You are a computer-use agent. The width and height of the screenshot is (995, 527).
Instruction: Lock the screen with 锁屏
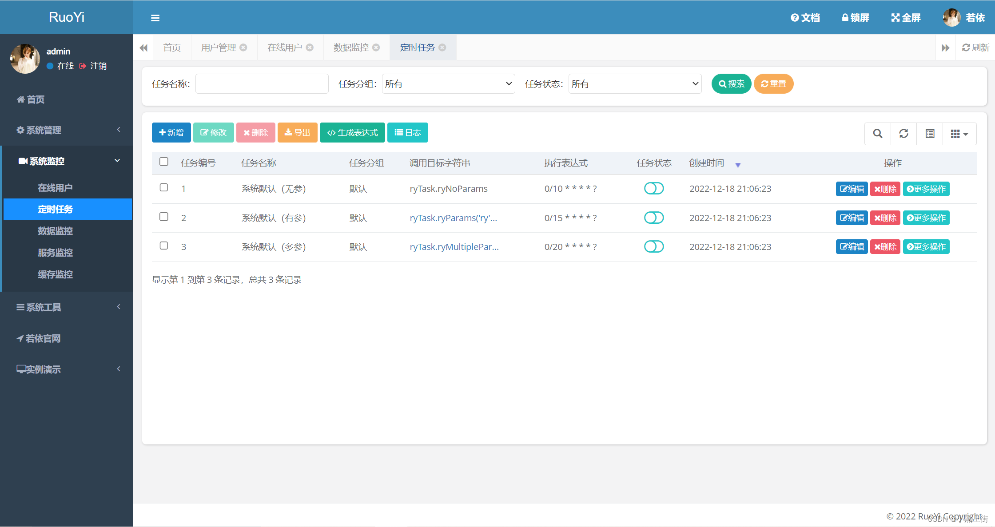point(855,18)
